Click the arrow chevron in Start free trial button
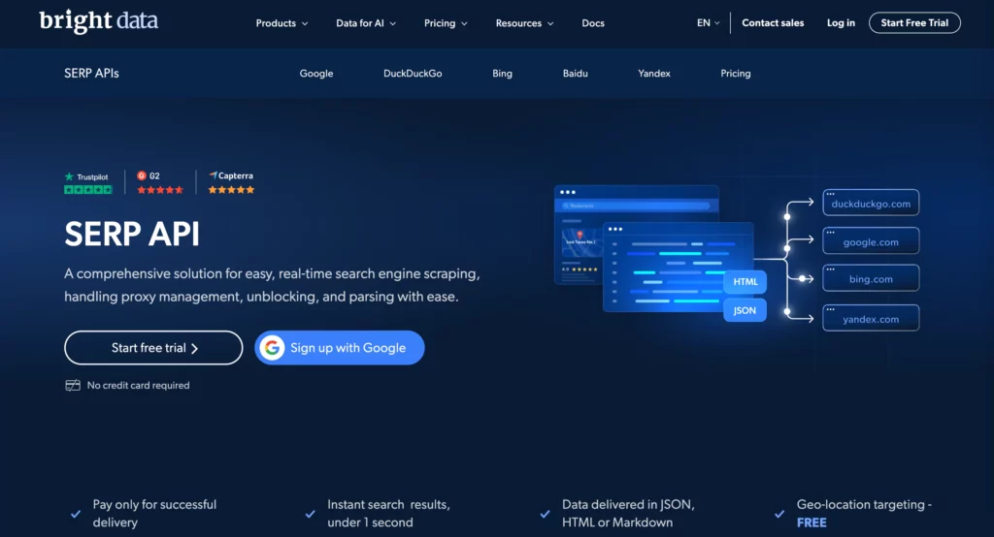Screen dimensions: 994x537 [194, 348]
